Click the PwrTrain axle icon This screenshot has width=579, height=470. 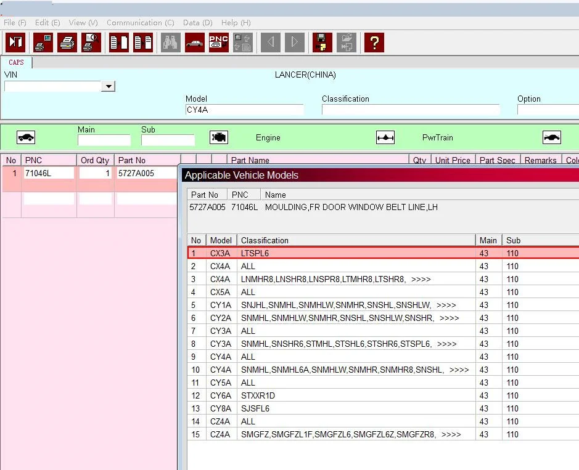coord(385,138)
